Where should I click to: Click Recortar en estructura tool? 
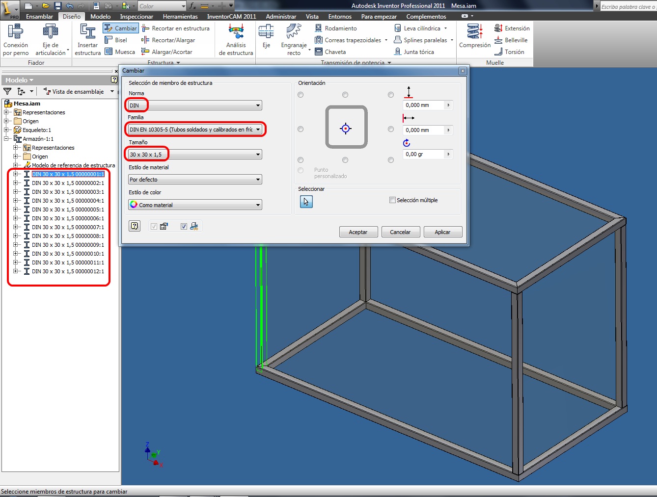point(175,28)
